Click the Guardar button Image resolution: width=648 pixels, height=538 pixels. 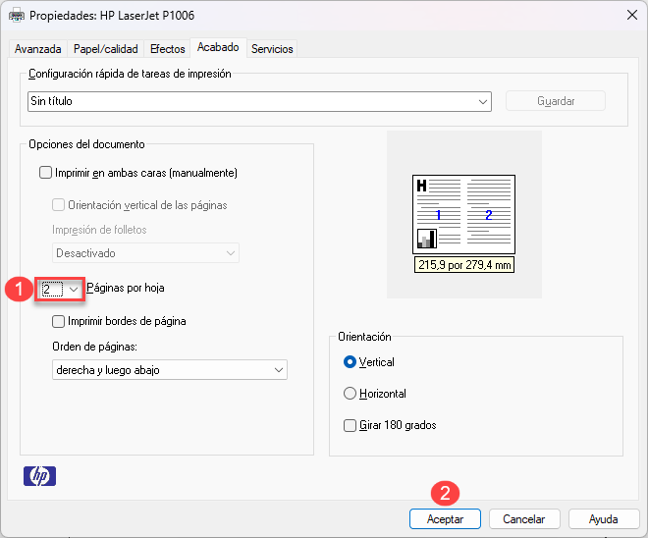click(556, 101)
